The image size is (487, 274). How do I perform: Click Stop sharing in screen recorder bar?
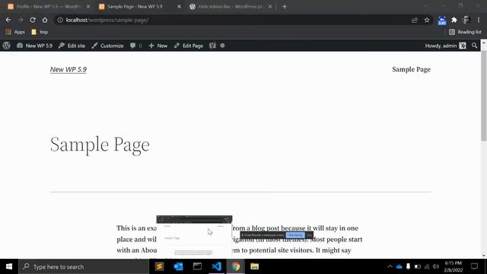click(295, 235)
